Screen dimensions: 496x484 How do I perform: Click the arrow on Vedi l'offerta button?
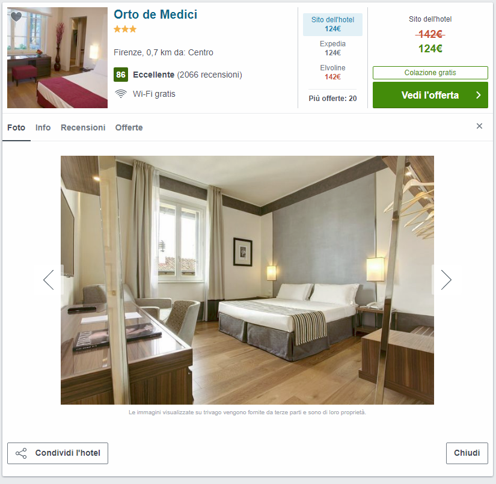coord(479,95)
